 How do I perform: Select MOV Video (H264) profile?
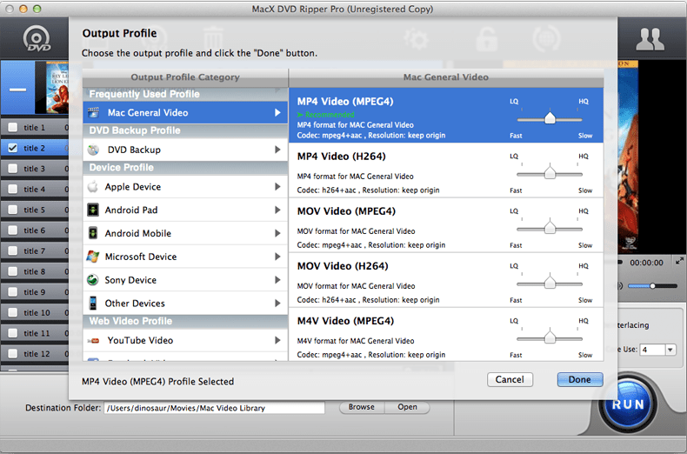coord(445,280)
